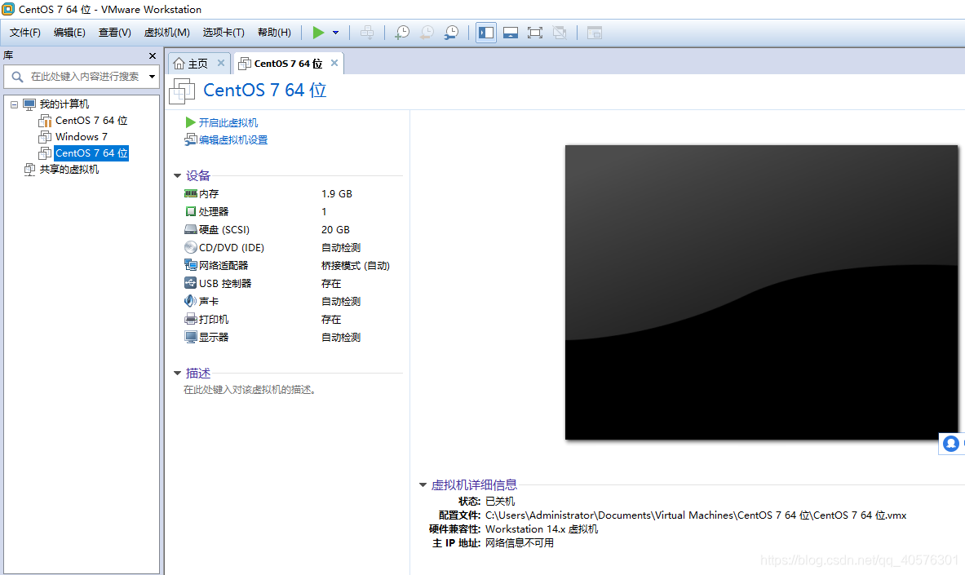Take a snapshot of the virtual machine
Viewport: 965px width, 575px height.
[x=402, y=33]
